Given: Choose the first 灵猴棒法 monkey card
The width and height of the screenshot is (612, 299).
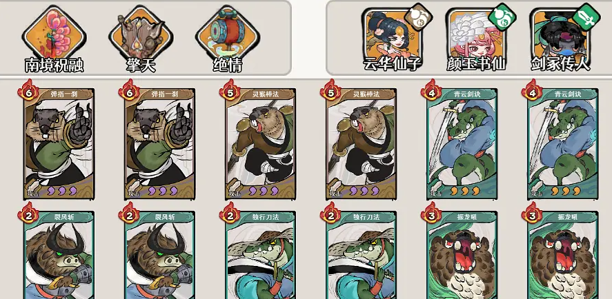Looking at the screenshot, I should tap(260, 144).
